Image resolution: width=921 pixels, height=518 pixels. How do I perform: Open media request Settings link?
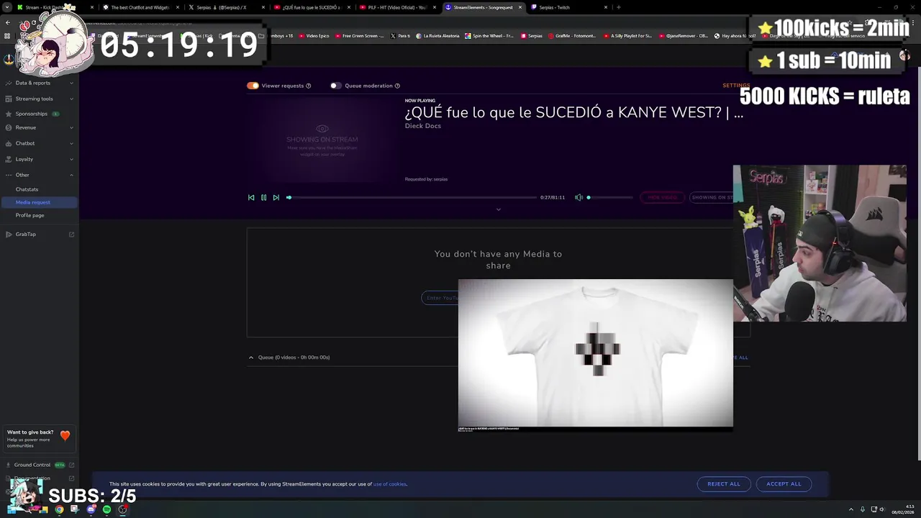click(736, 86)
